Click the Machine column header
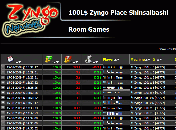The width and height of the screenshot is (176, 130). tap(137, 59)
